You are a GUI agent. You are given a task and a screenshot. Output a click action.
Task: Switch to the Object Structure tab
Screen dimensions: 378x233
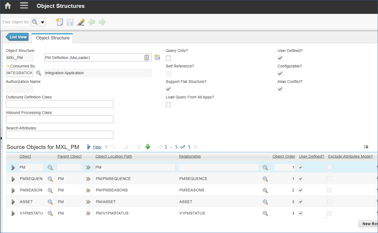pyautogui.click(x=52, y=38)
